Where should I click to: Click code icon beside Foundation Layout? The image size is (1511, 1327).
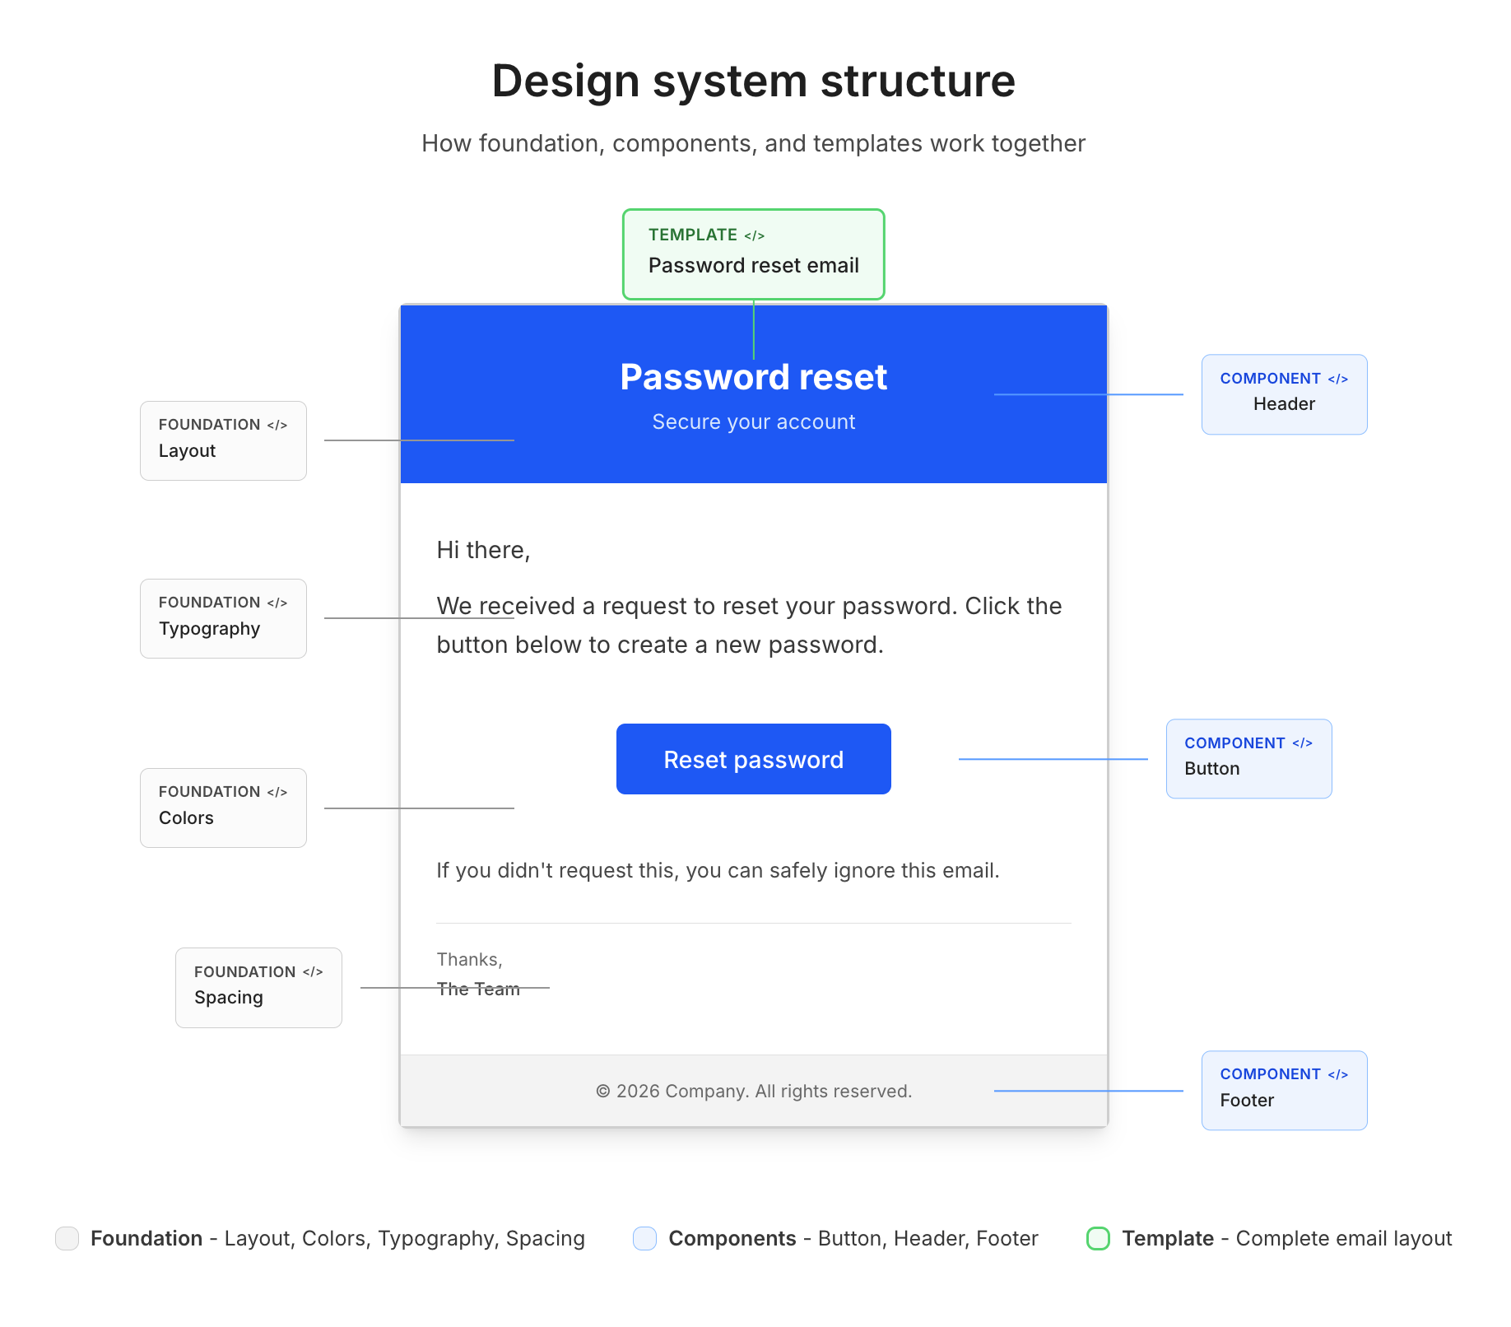[x=277, y=426]
